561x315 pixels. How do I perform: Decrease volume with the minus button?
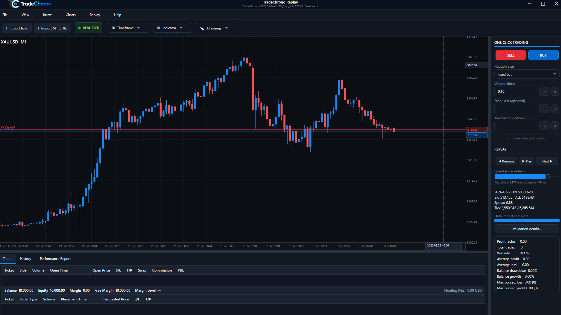pos(545,92)
